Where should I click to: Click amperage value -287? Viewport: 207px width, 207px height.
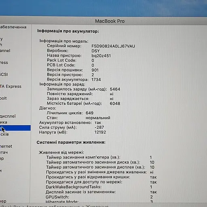pyautogui.click(x=99, y=127)
